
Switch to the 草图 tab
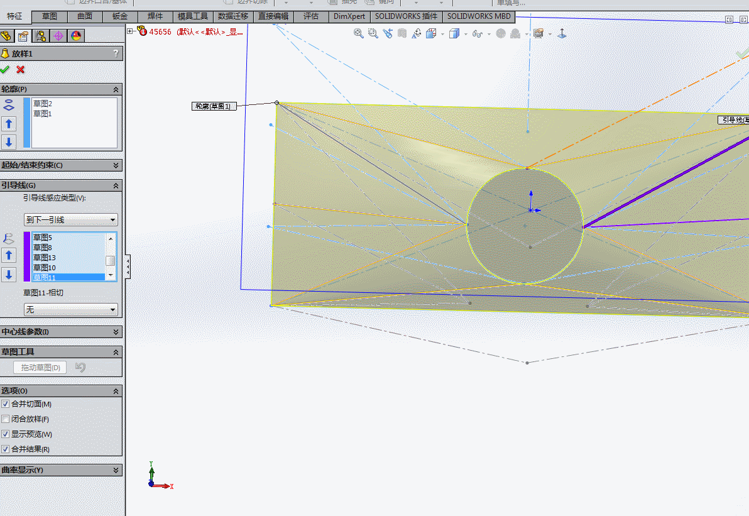[x=50, y=16]
